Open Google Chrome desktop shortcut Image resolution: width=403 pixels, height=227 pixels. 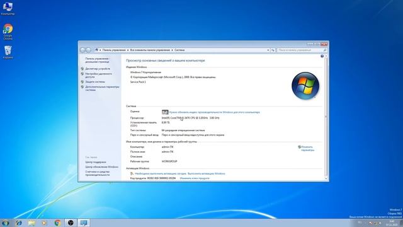tap(8, 32)
